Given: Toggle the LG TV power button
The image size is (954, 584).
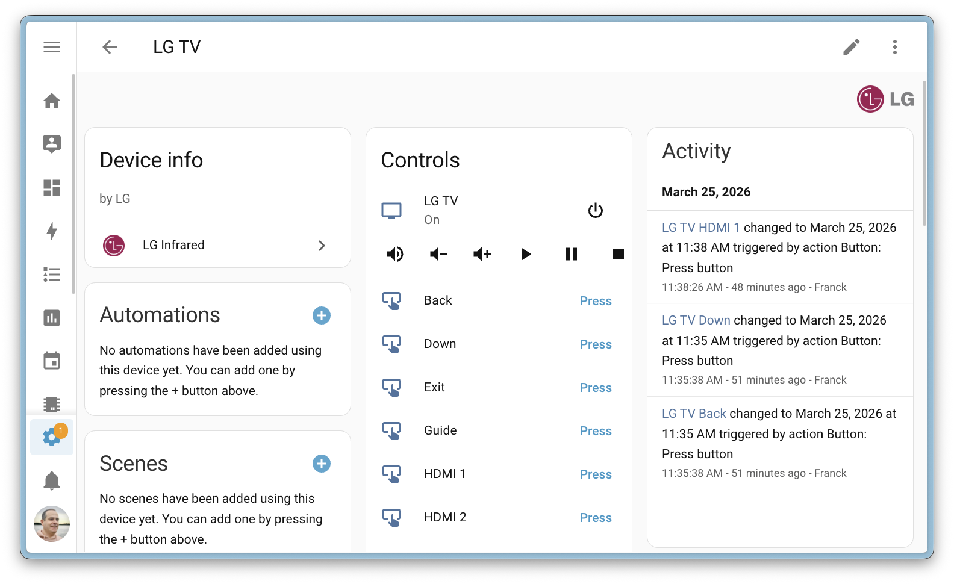Looking at the screenshot, I should [x=595, y=211].
